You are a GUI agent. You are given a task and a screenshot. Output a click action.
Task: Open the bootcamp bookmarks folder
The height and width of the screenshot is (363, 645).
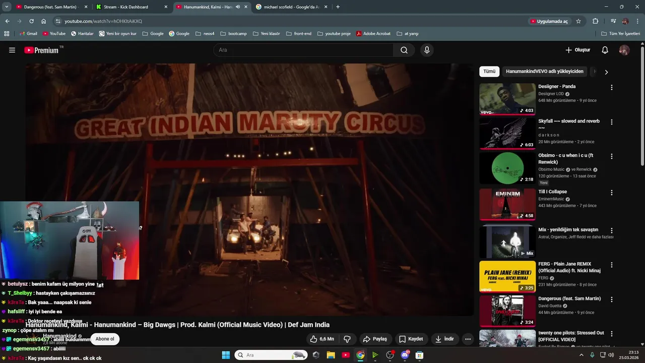click(233, 34)
